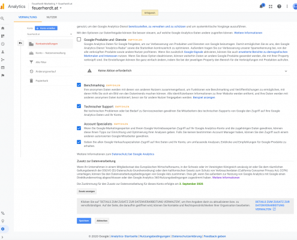Screen dimensions: 297x240
Task: Click the Kontoeinstellungen building icon
Action: click(31, 44)
